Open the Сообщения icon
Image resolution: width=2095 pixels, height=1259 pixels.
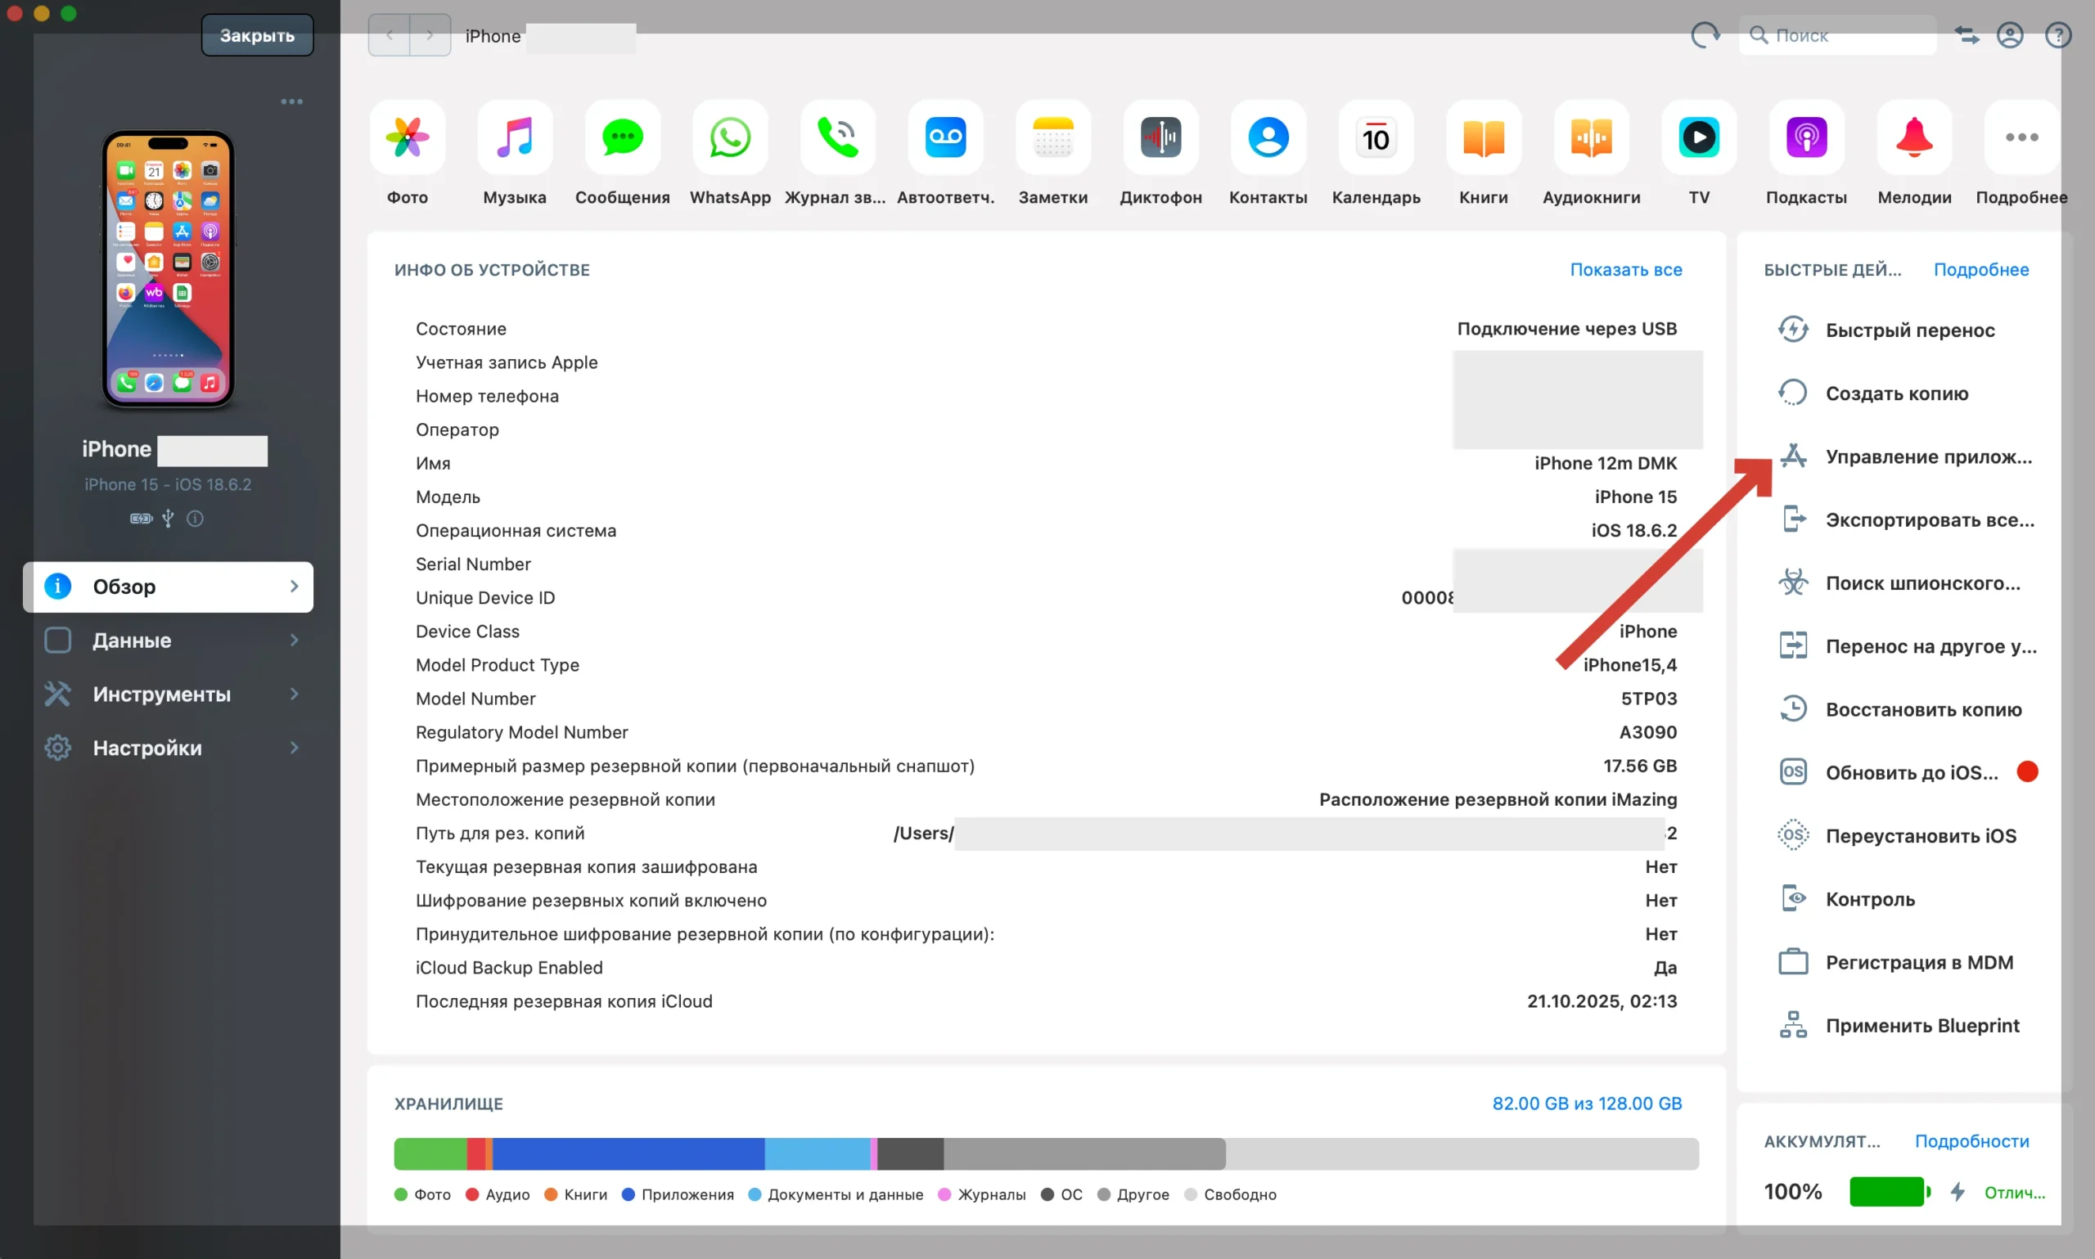coord(623,137)
